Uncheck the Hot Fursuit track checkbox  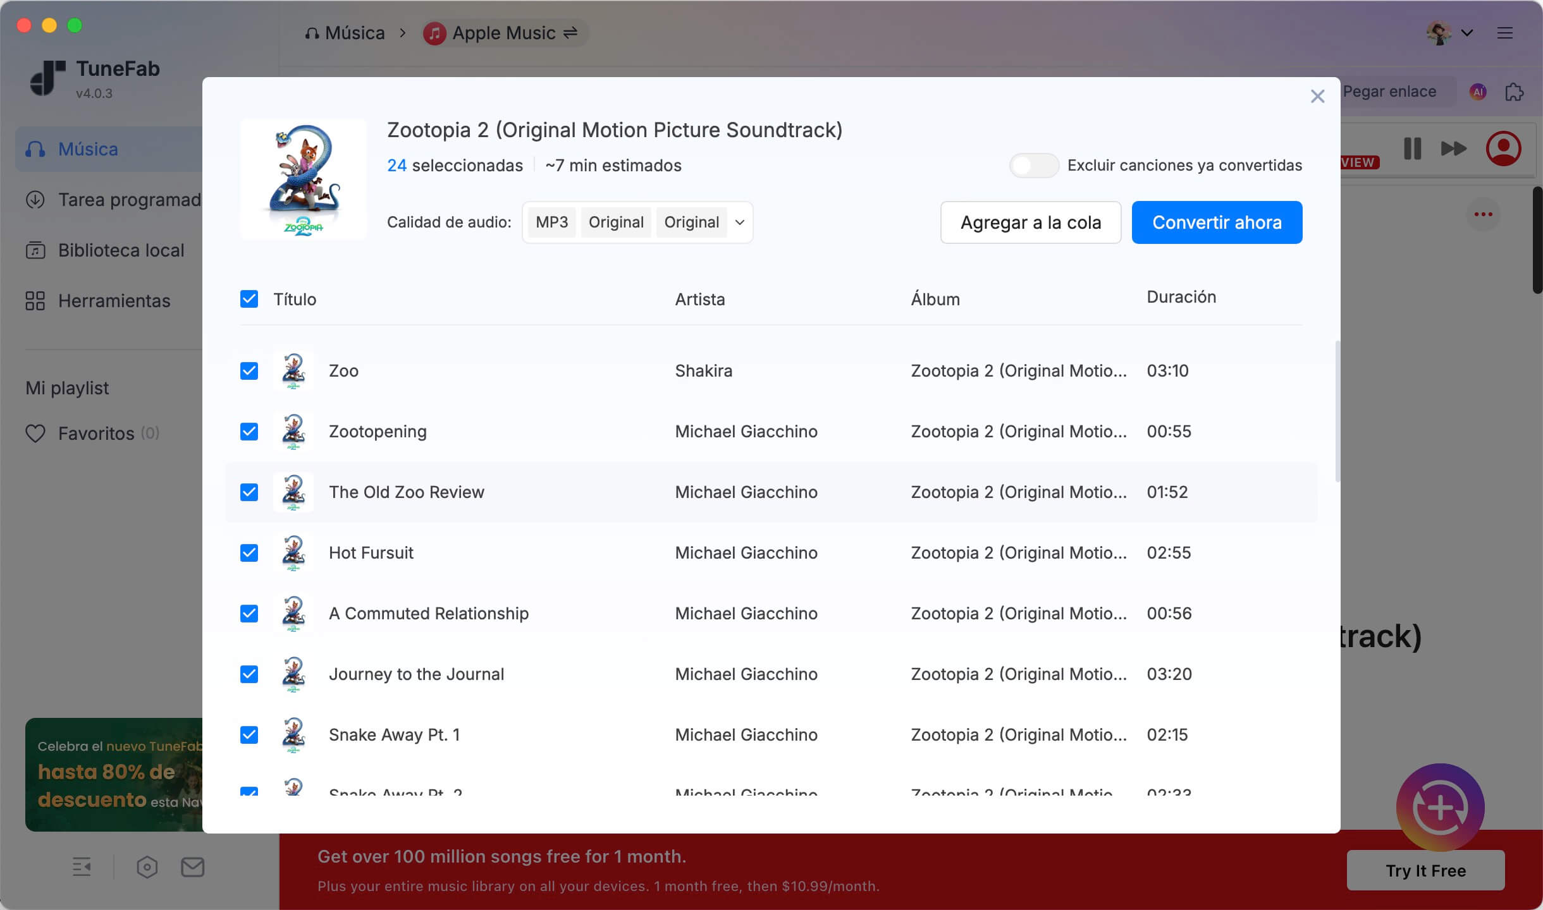(x=249, y=553)
